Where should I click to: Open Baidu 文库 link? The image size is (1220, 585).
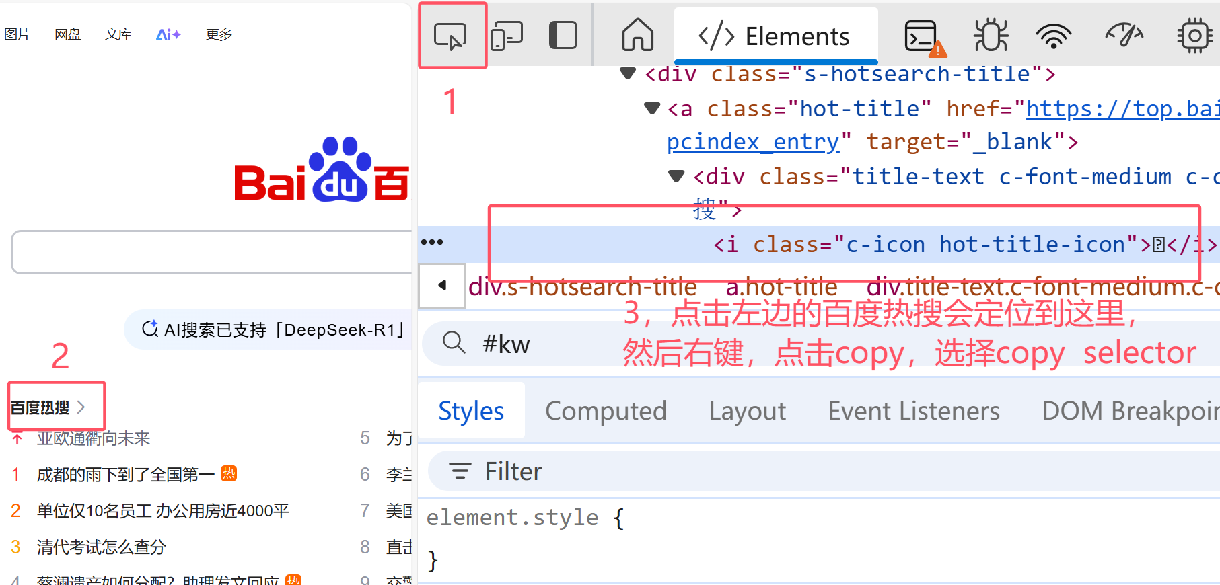(x=118, y=34)
